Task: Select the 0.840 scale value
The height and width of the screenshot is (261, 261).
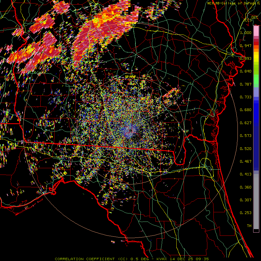Action: [246, 71]
